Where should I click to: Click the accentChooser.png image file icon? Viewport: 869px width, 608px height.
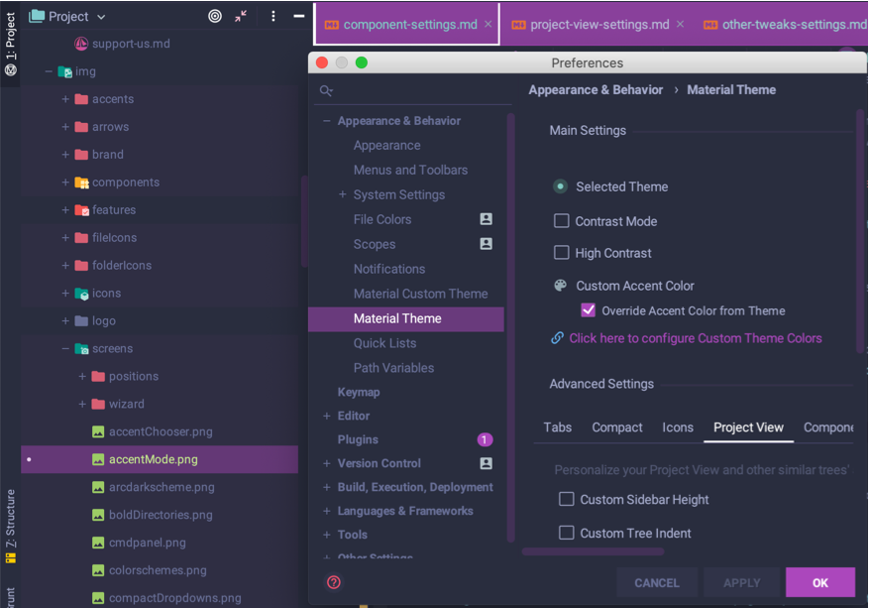98,431
